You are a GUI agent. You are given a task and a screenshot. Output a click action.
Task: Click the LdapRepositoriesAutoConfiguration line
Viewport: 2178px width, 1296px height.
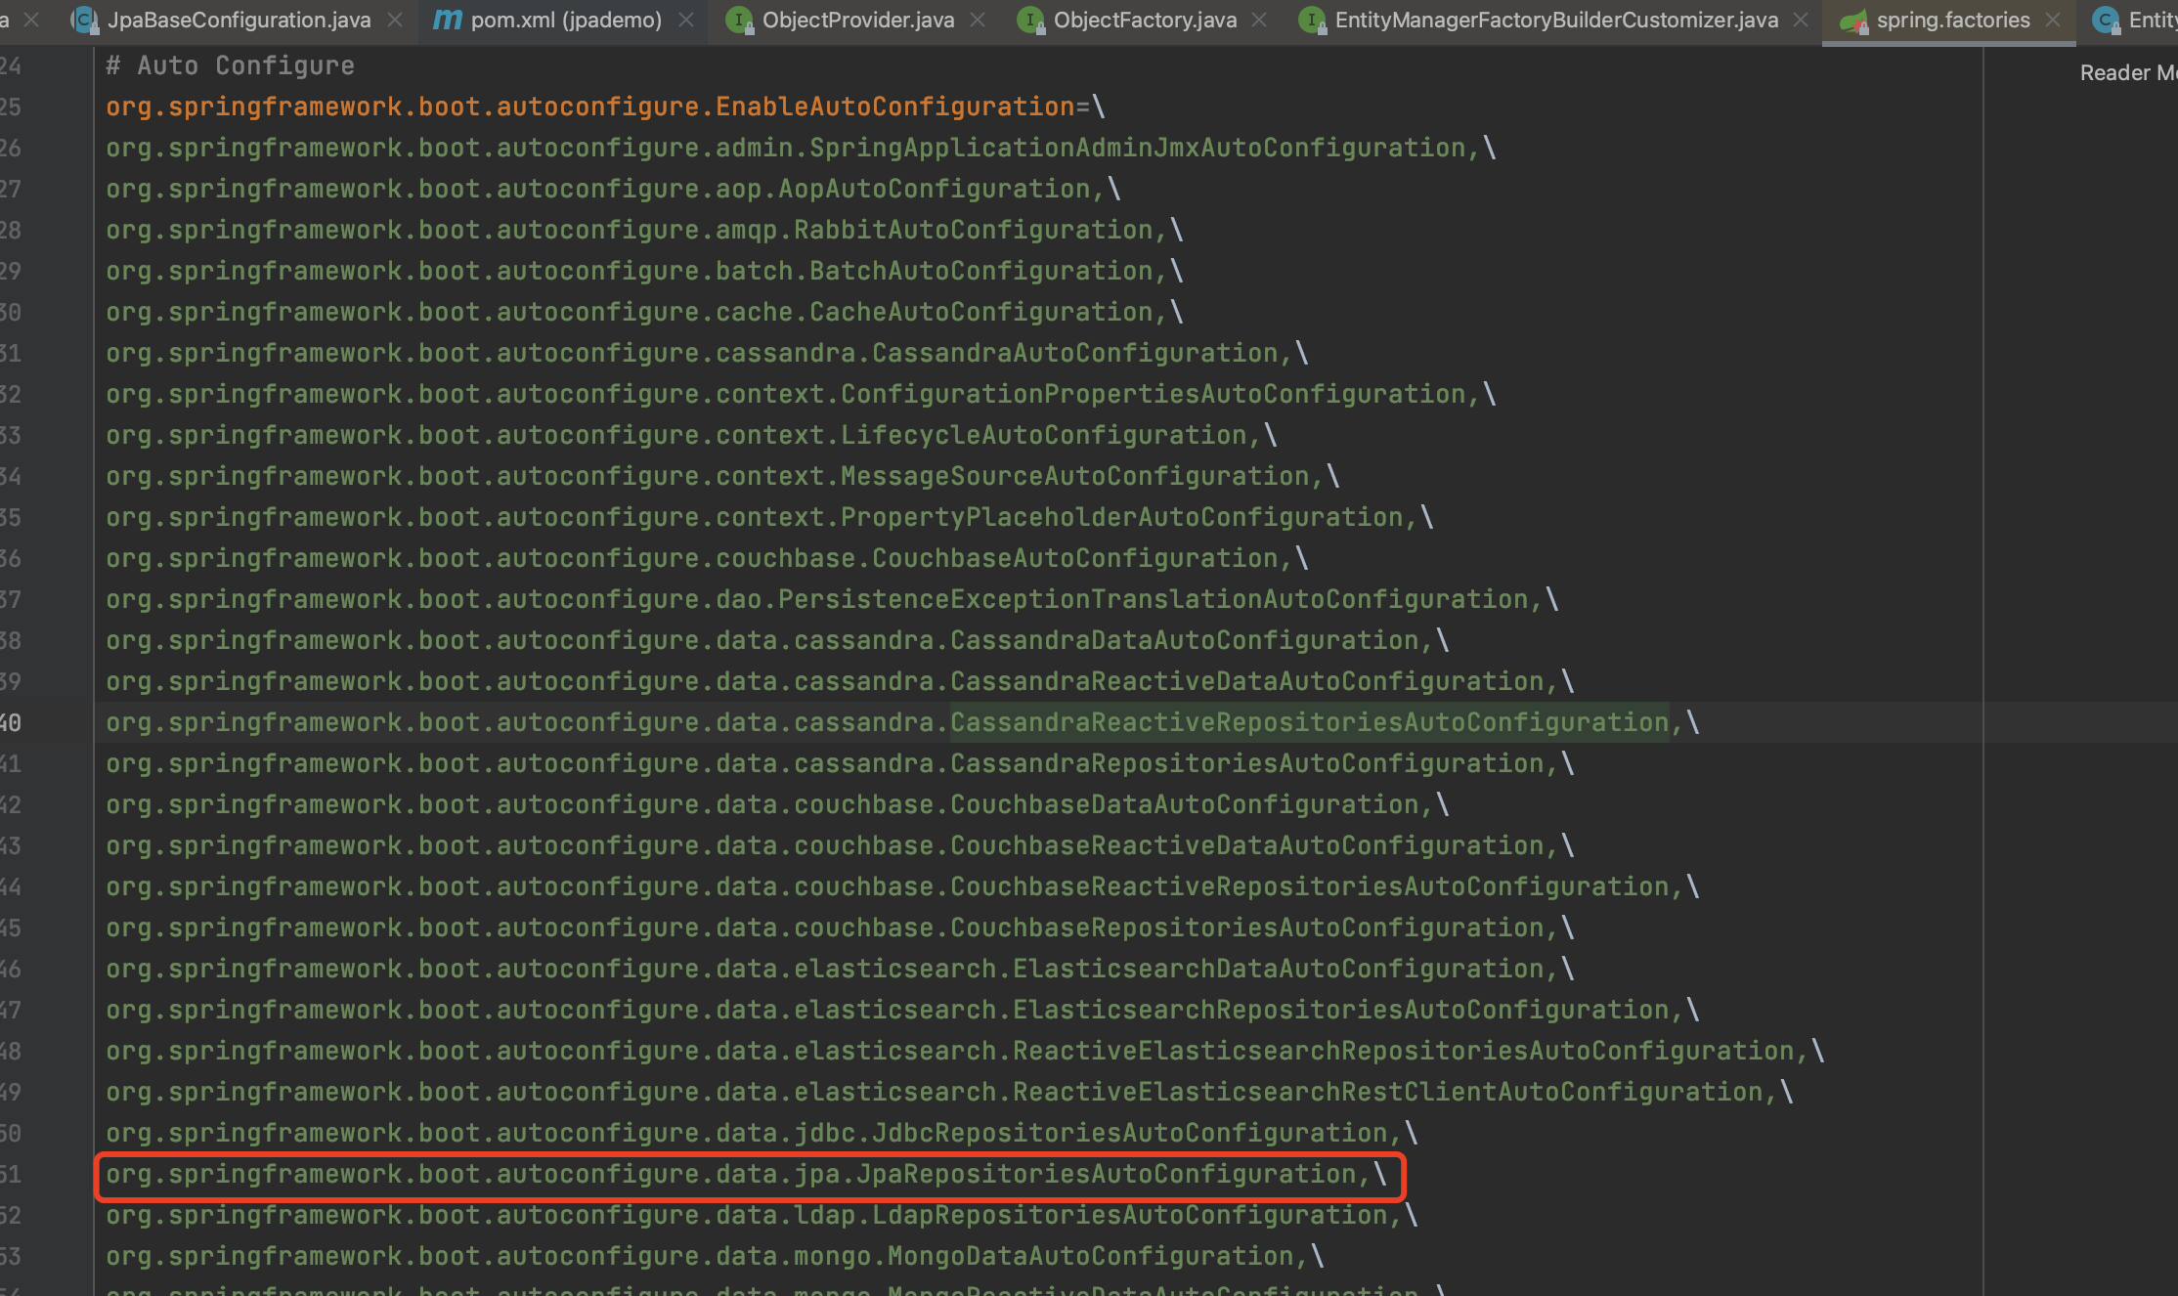coord(762,1215)
